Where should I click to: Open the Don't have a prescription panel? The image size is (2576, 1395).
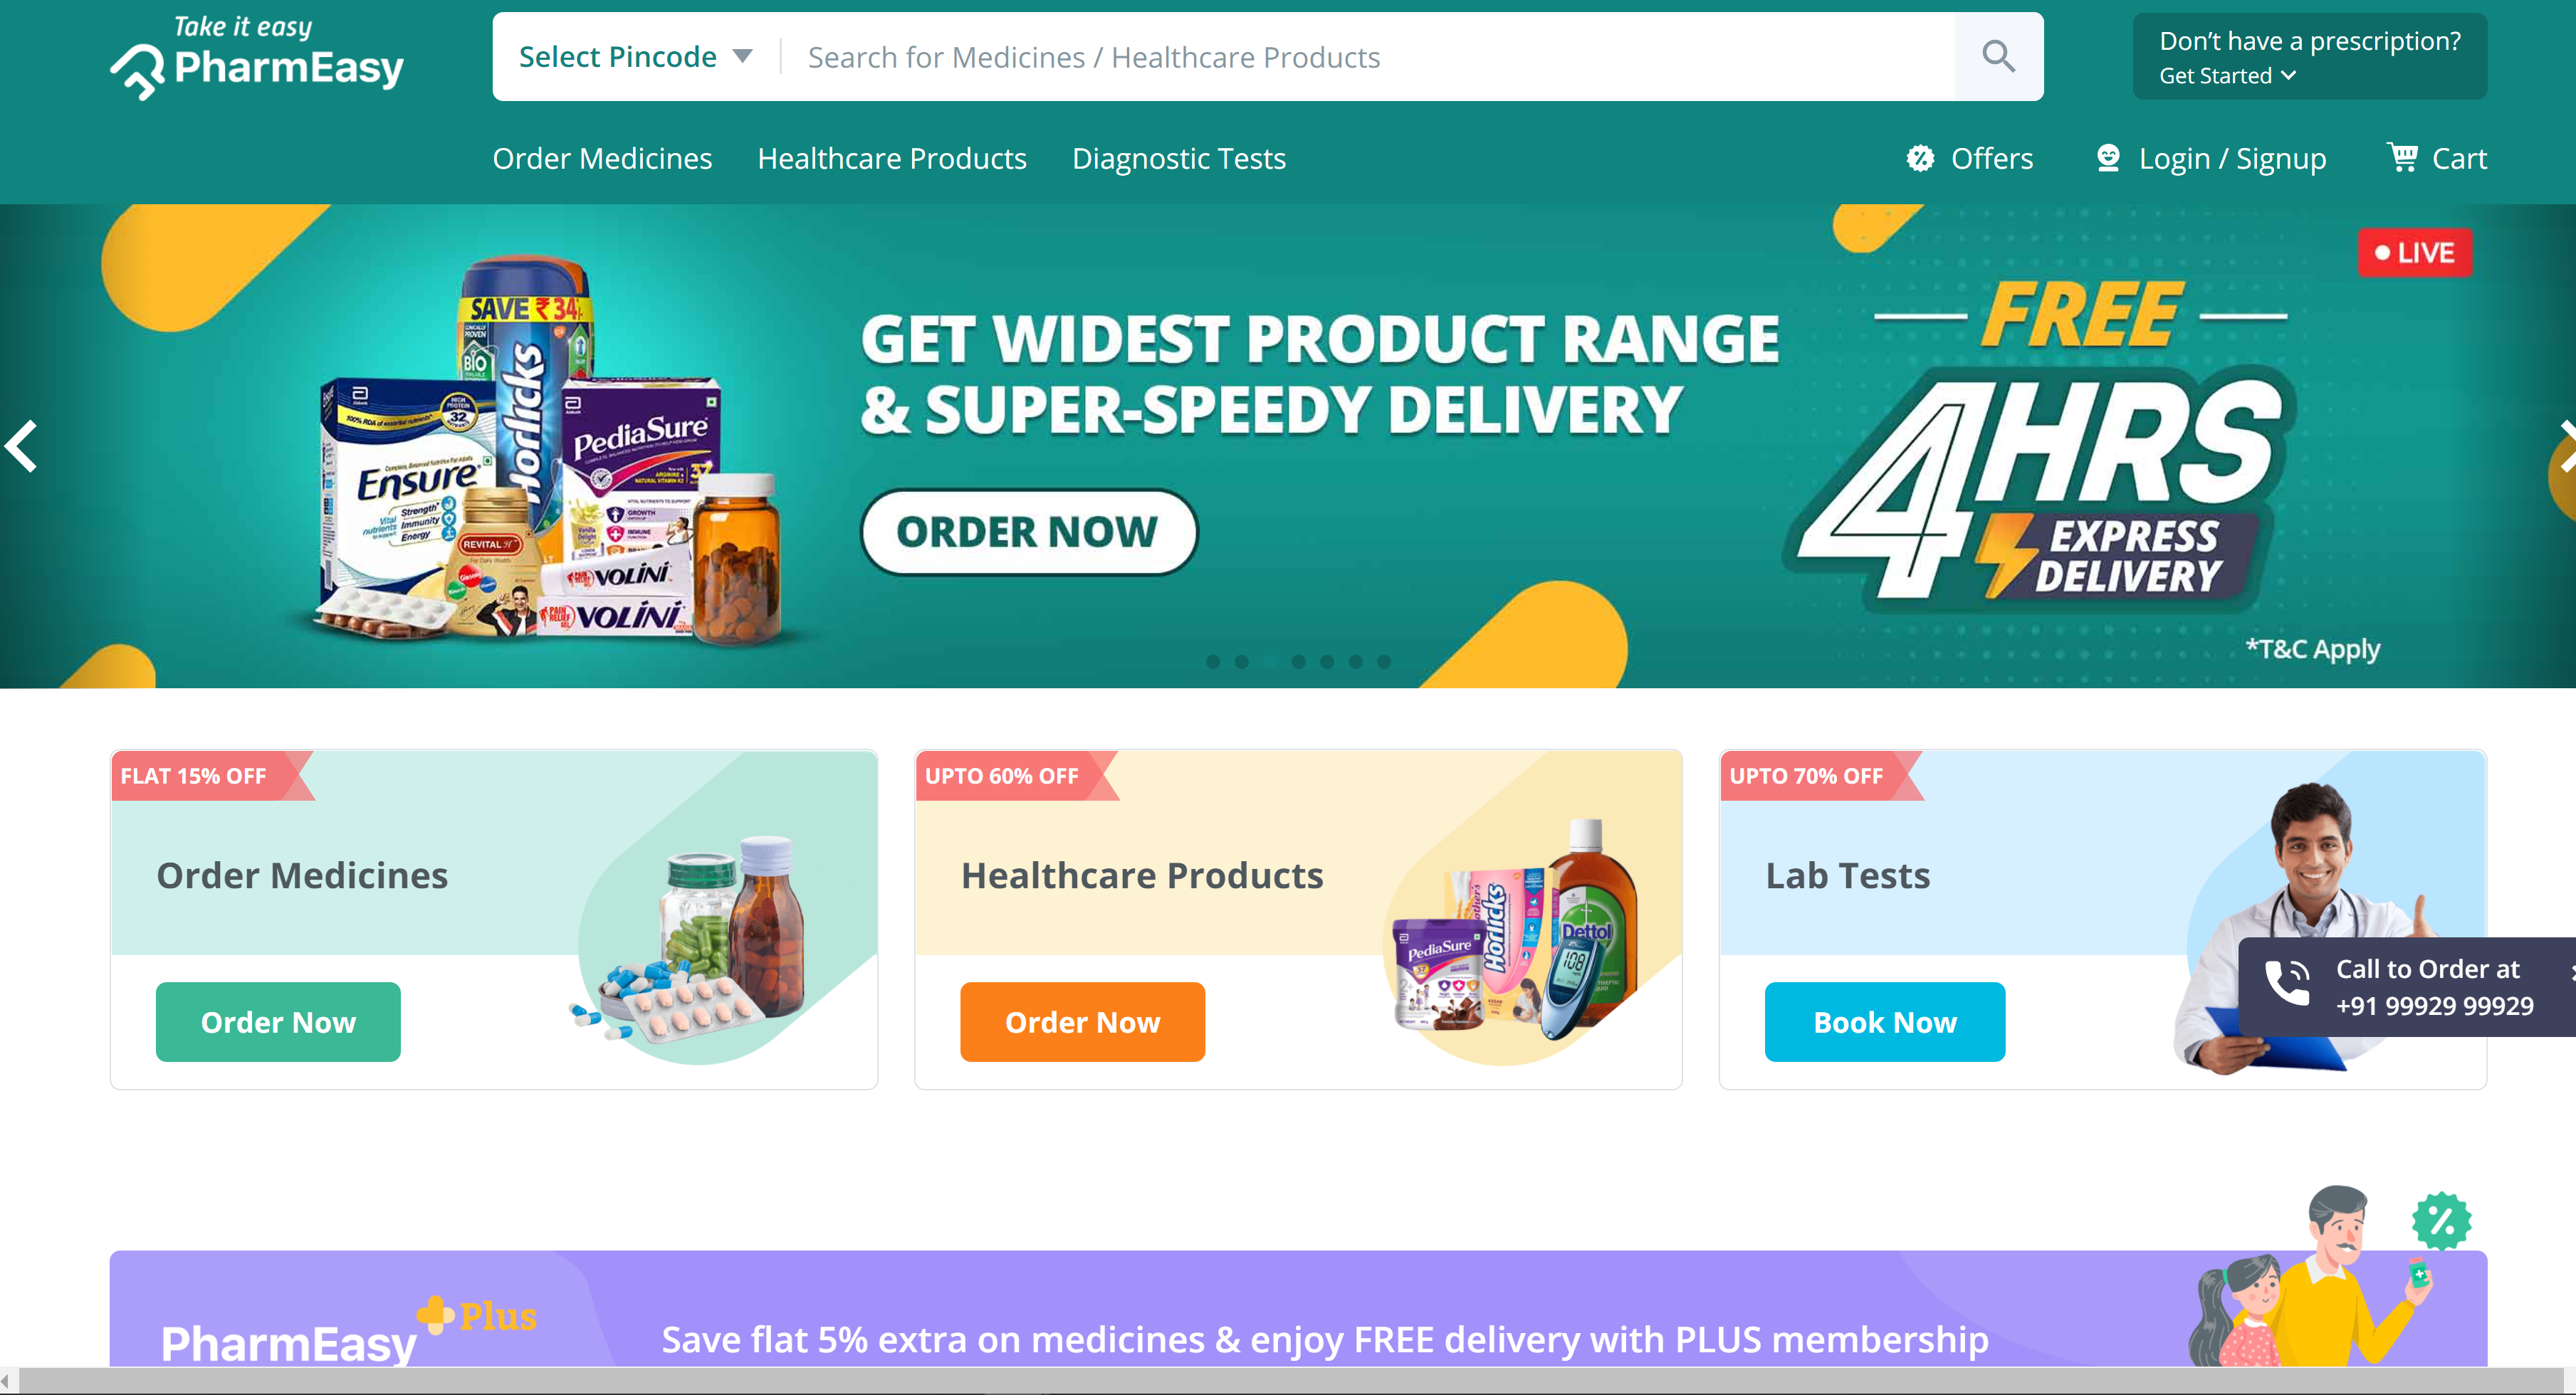click(2310, 56)
